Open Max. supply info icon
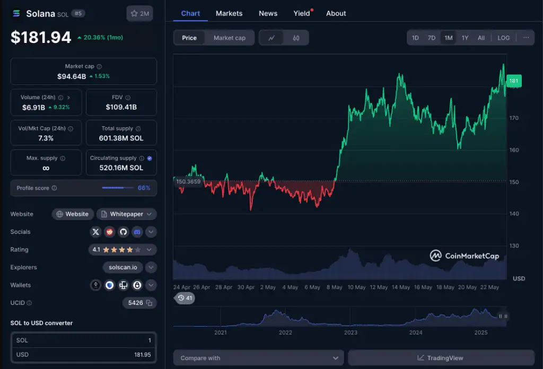Screen dimensions: 543x369 click(63, 158)
